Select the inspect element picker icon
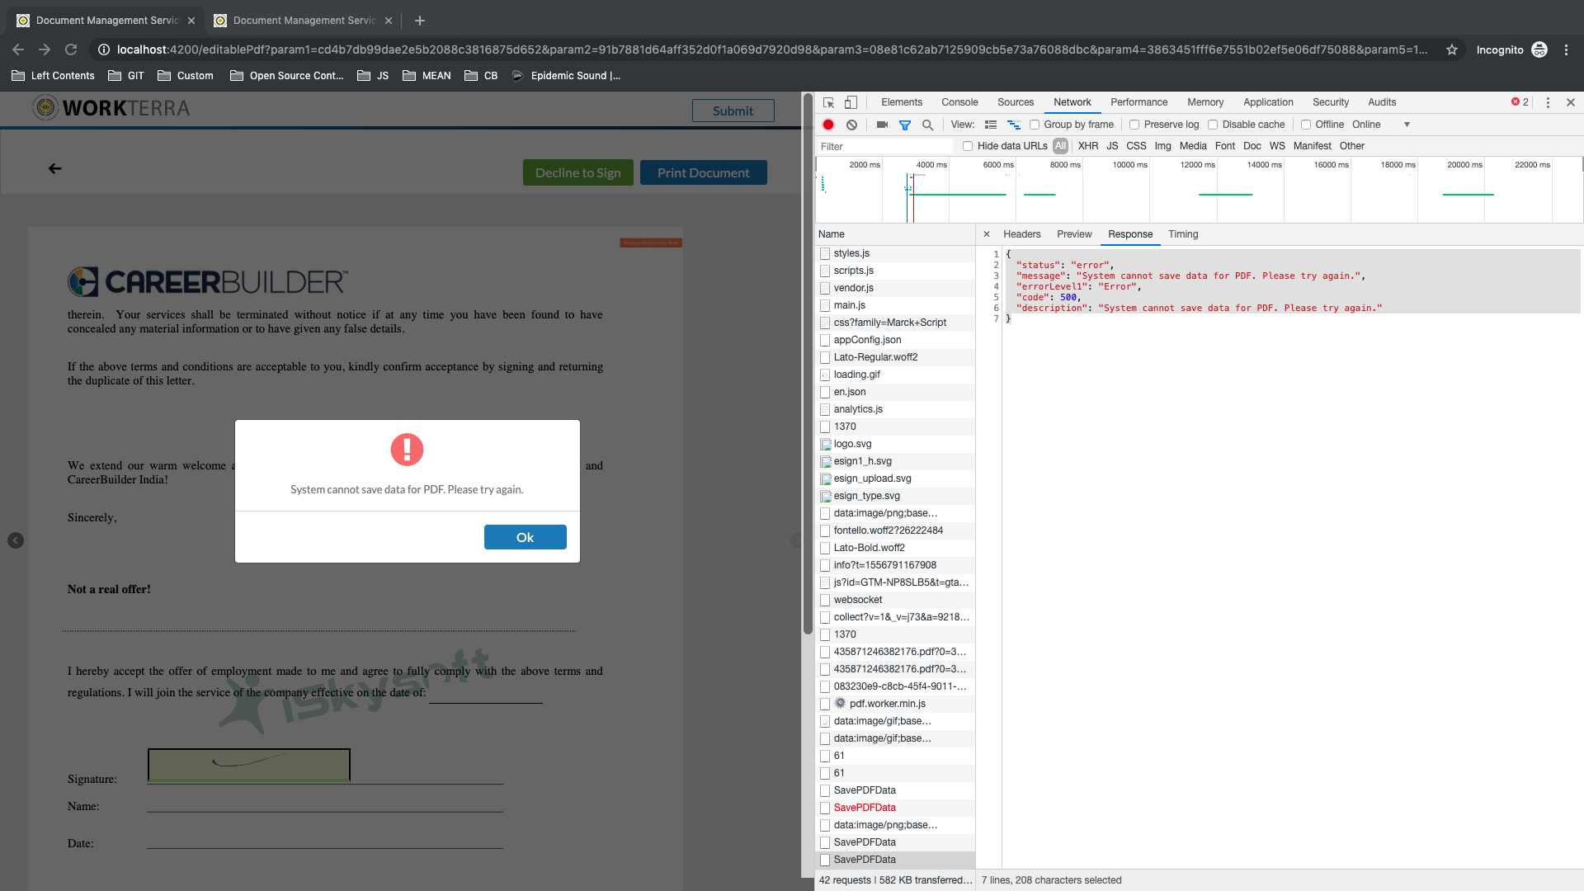The height and width of the screenshot is (891, 1584). pos(829,102)
